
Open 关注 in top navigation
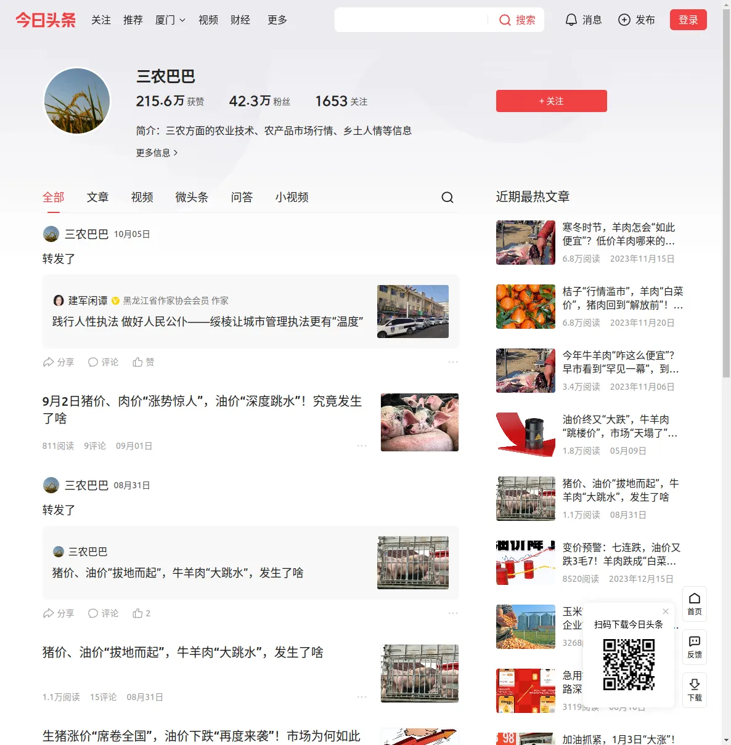(101, 20)
